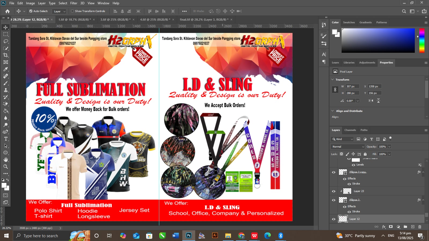Viewport: 429px width, 241px height.
Task: Activate the Horizontal Type tool
Action: (5, 139)
